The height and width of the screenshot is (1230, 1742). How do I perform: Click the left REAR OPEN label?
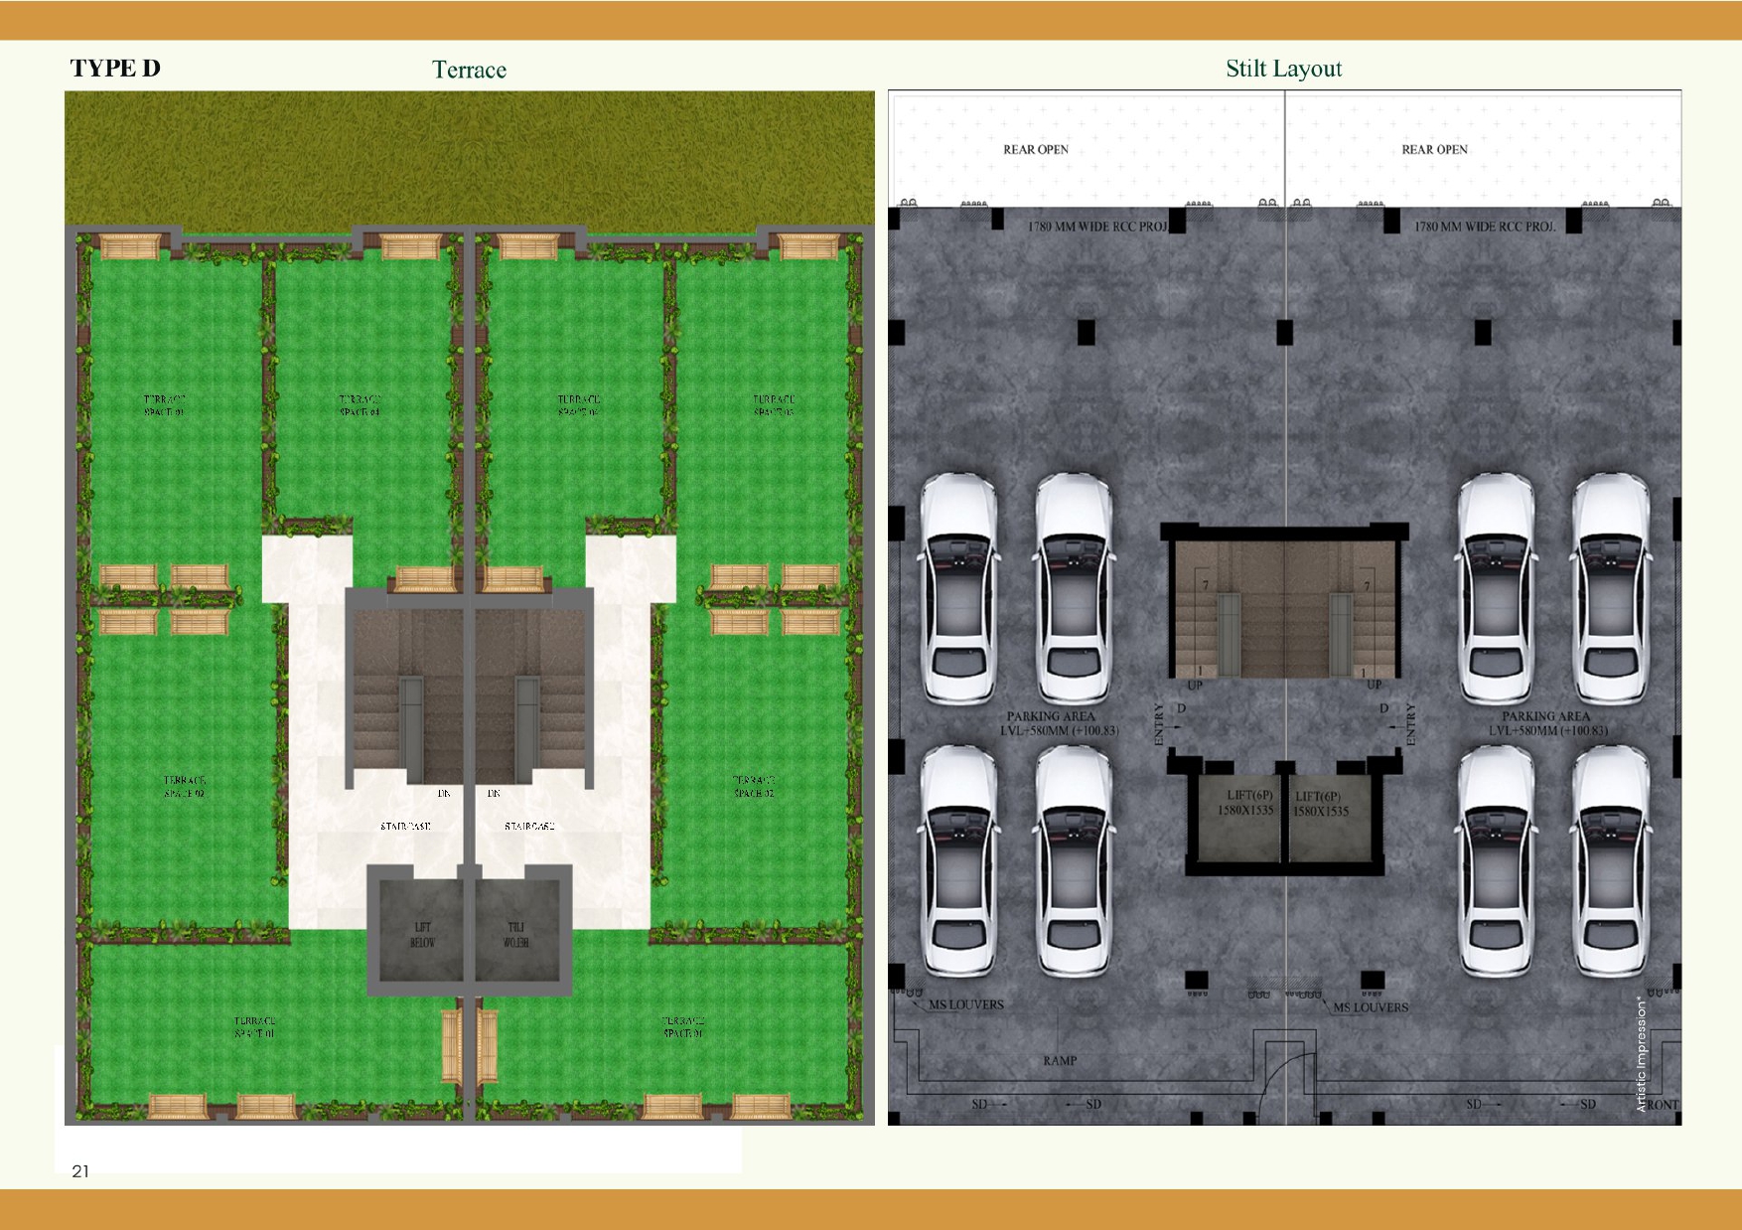[1035, 150]
